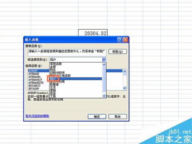
Task: Choose the highlighted 统计 category entry
Action: tap(76, 79)
